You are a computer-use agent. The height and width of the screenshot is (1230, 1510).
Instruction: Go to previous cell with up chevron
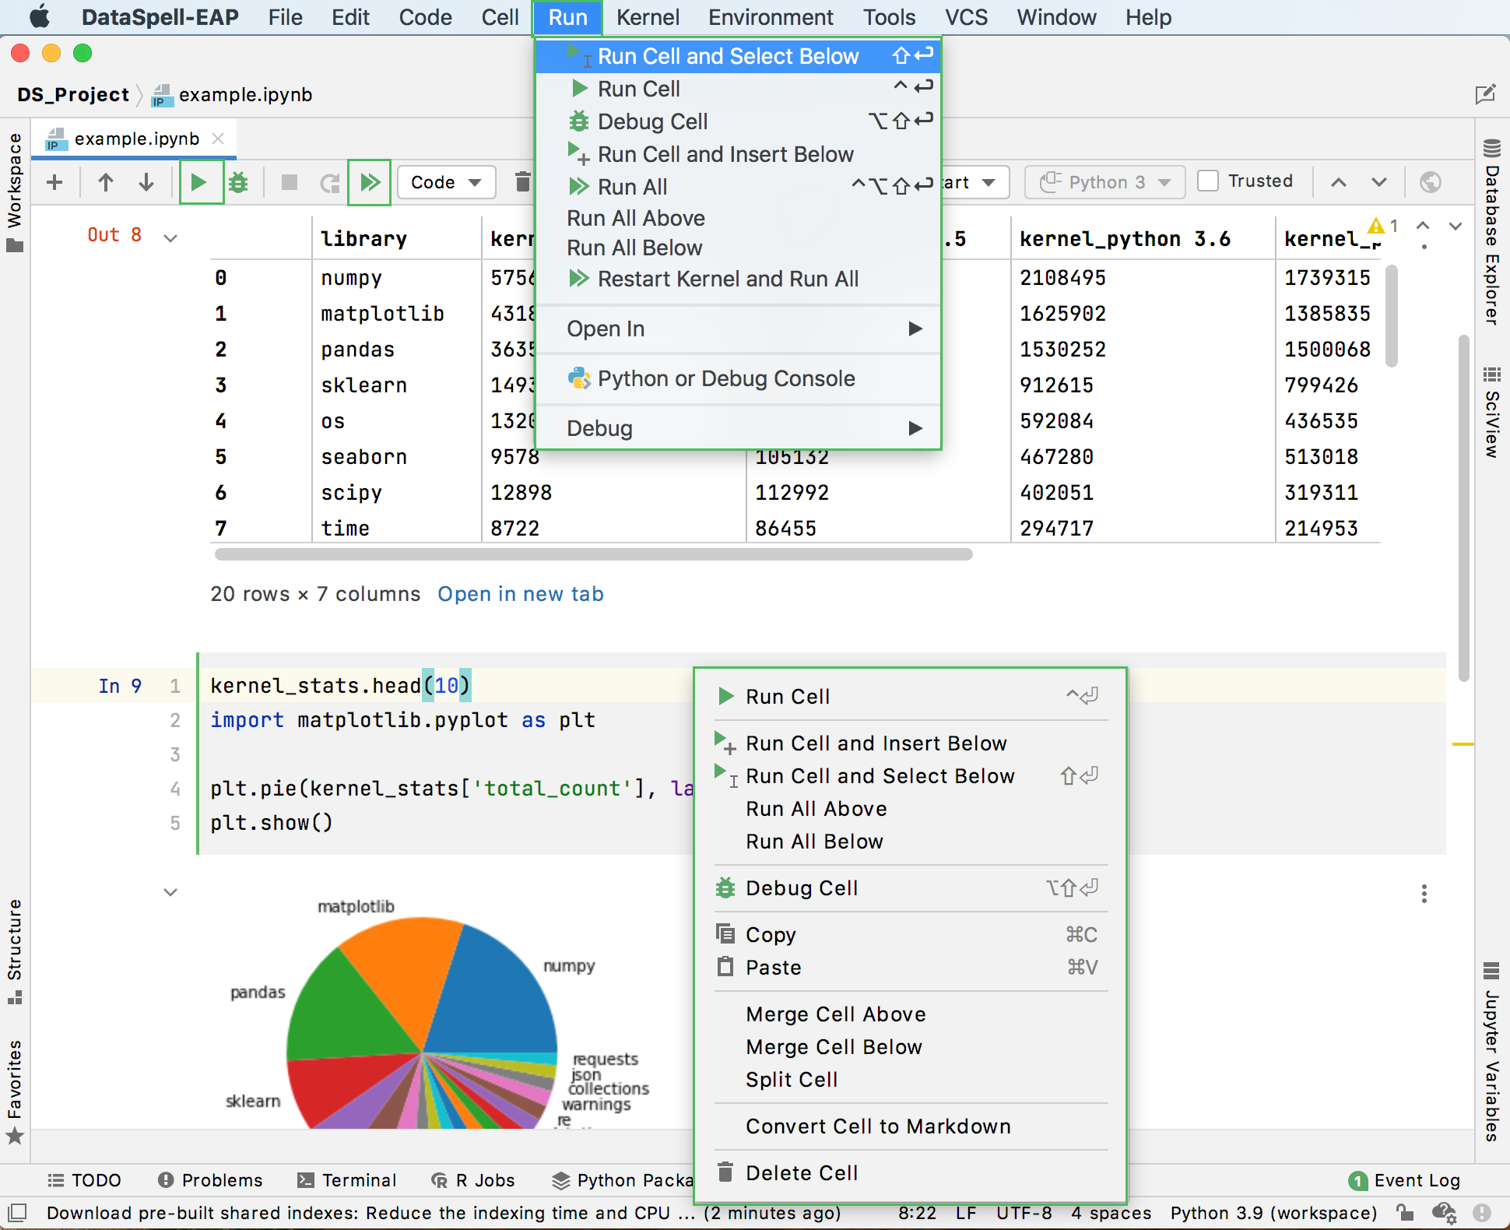pos(1339,182)
